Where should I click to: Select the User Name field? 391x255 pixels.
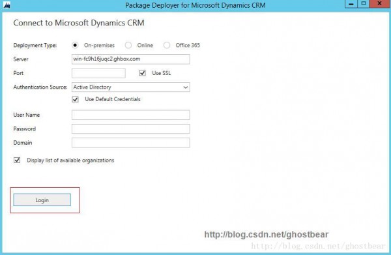[x=131, y=115]
